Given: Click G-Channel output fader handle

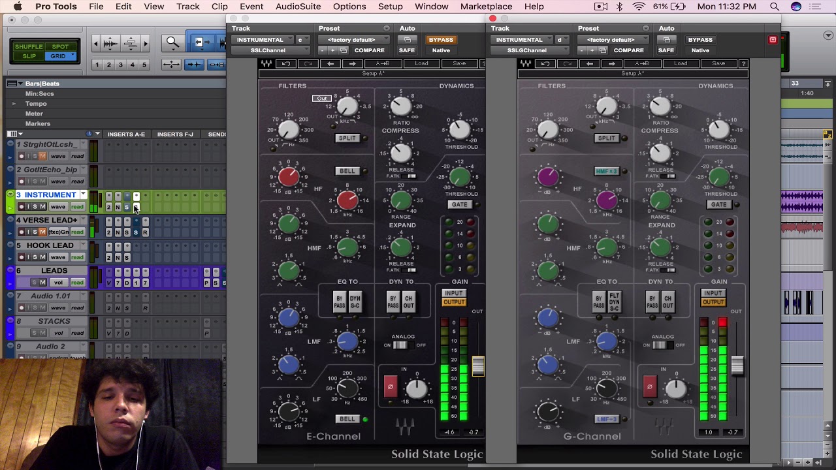Looking at the screenshot, I should [x=737, y=366].
